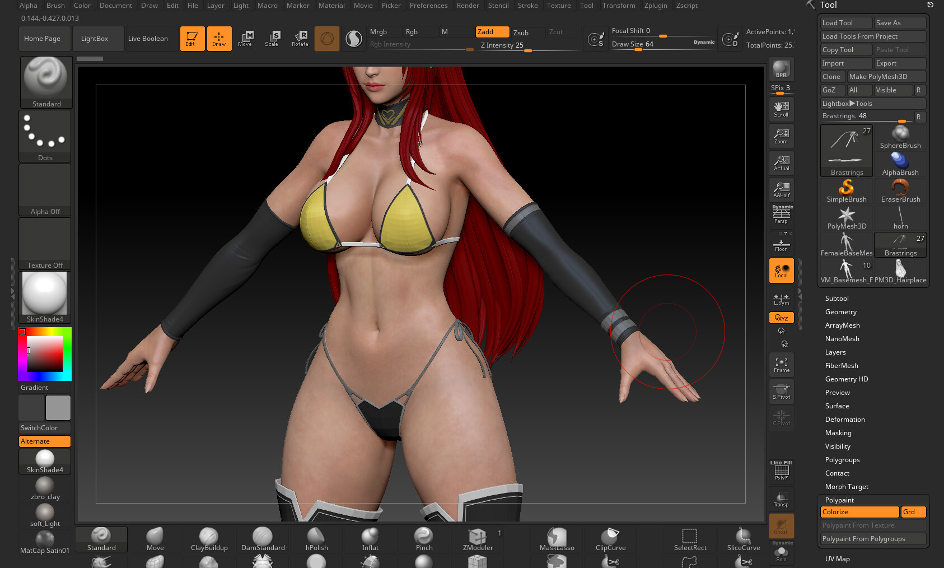Activate the Edit mode button
Screen dimensions: 944x568
click(x=192, y=39)
